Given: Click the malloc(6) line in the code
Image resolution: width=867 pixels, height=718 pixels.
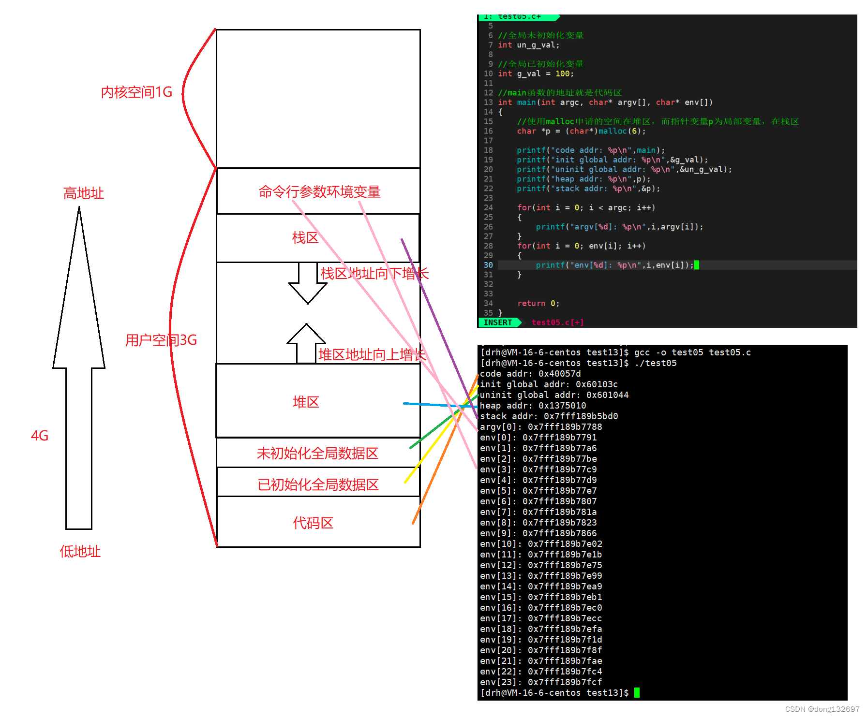Looking at the screenshot, I should point(581,131).
